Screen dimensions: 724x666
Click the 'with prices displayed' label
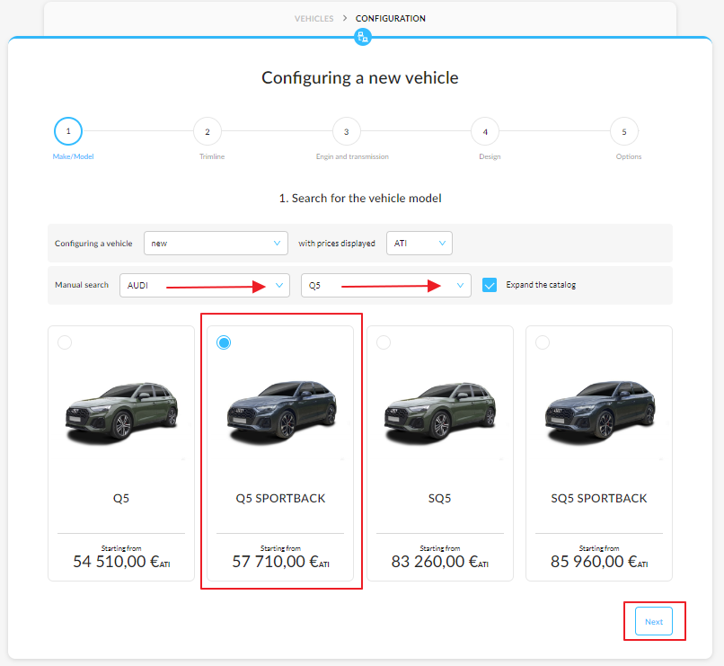[x=337, y=244]
